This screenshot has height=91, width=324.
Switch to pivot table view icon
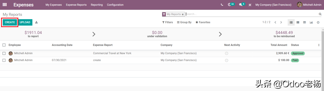click(305, 22)
